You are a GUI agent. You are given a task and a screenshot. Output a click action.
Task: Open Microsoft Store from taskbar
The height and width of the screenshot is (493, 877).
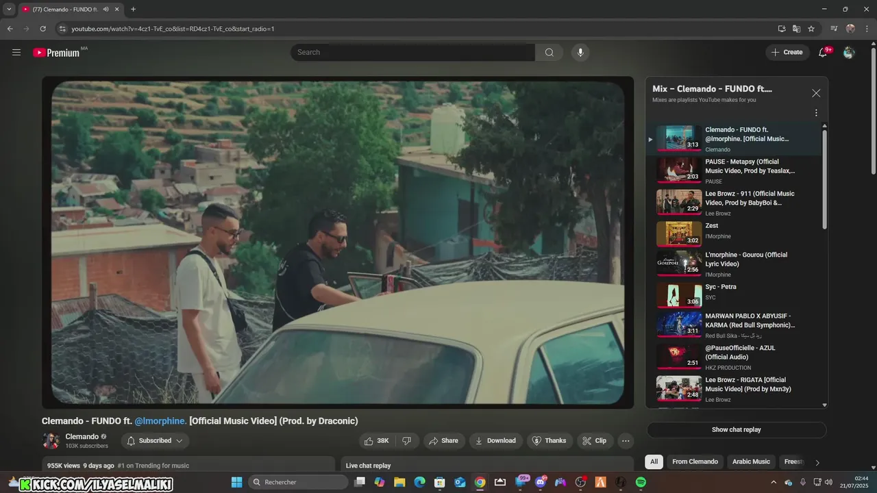pos(440,482)
